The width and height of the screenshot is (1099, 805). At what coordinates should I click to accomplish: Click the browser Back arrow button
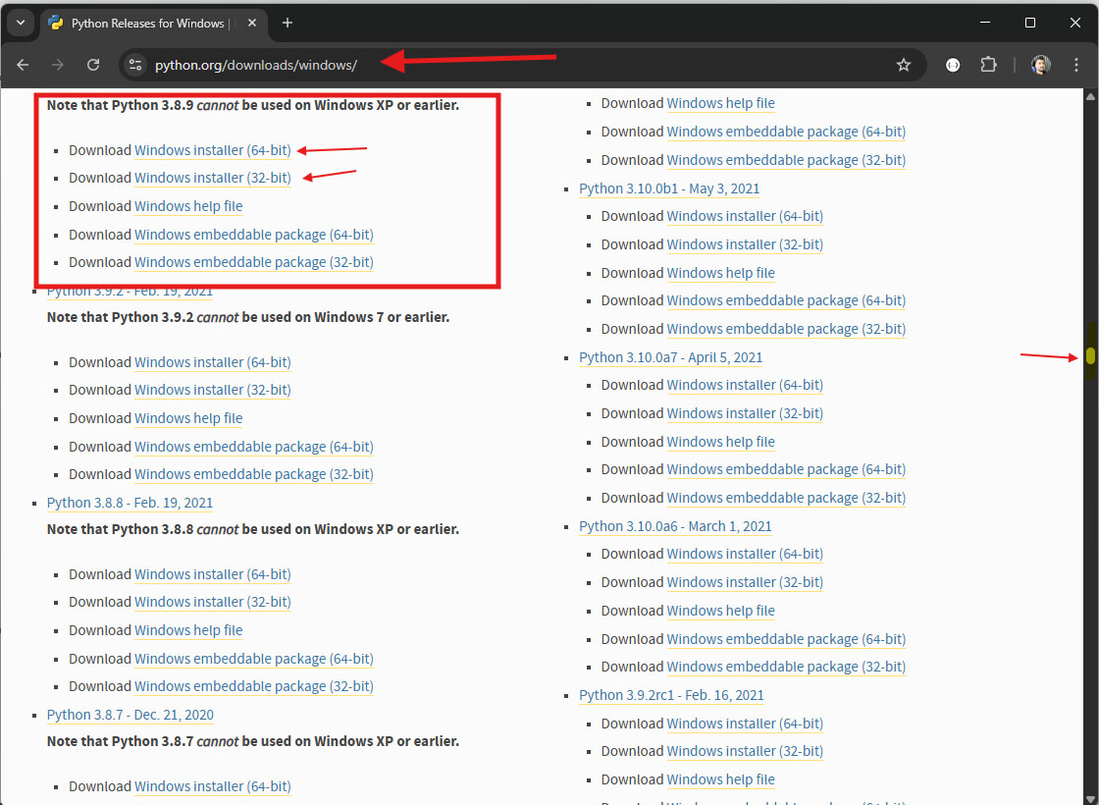[23, 65]
